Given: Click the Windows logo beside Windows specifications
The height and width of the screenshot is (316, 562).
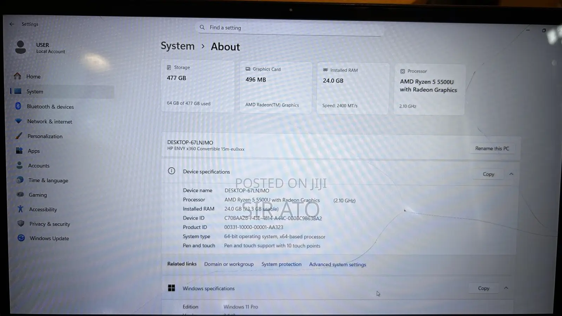Looking at the screenshot, I should 171,288.
